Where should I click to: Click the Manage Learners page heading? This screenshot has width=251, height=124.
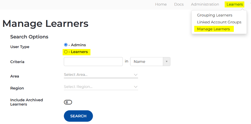click(45, 23)
